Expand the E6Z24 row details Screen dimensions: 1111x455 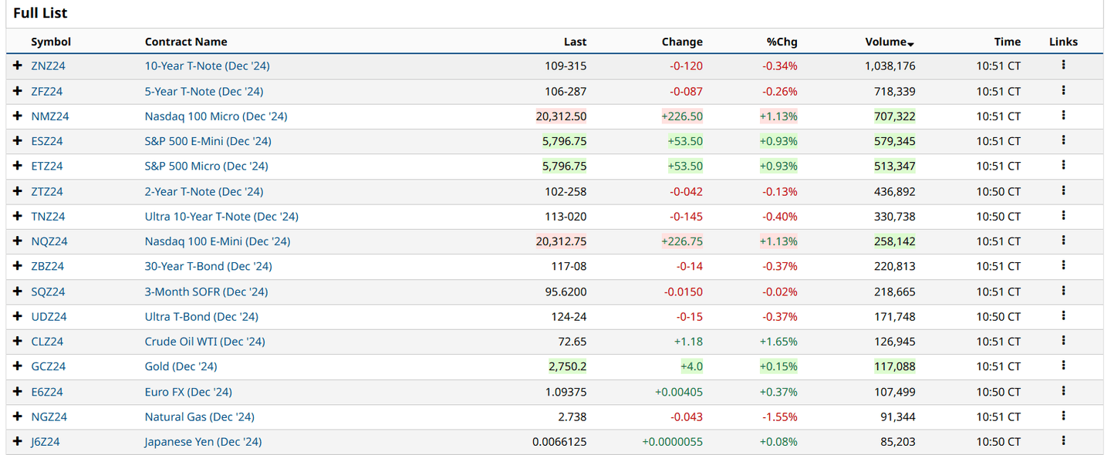point(18,392)
